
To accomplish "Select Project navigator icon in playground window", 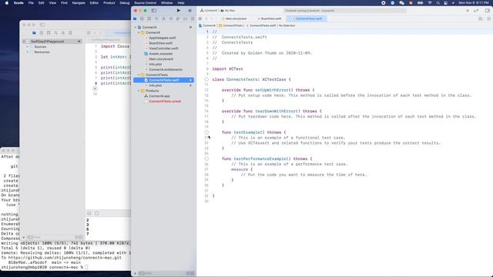I will [x=34, y=32].
